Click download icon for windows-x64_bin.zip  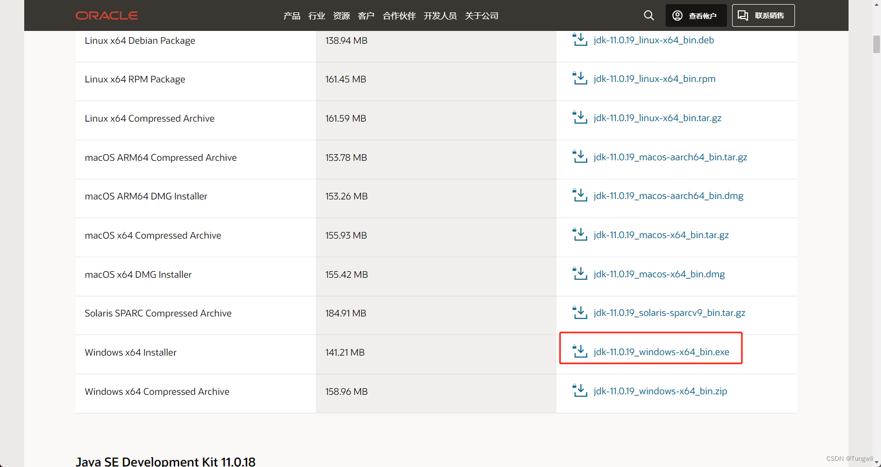580,391
